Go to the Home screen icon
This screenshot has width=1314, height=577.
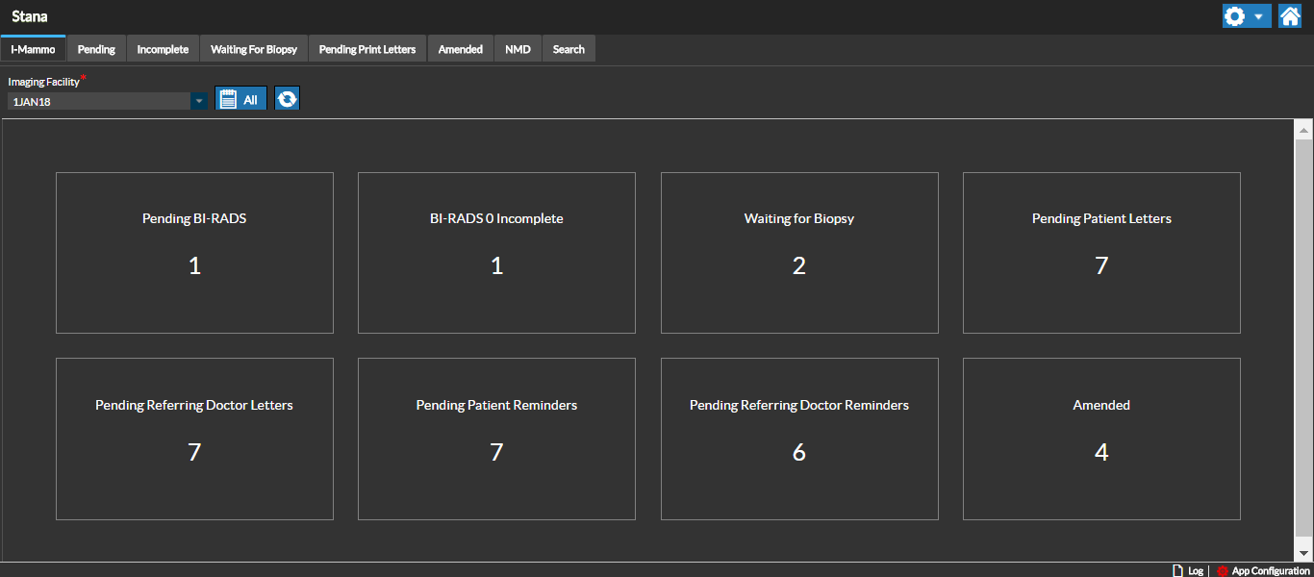pos(1289,16)
